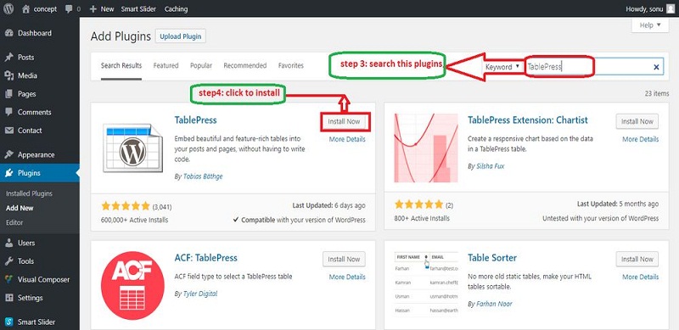Open the Smart Slider sidebar icon
Image resolution: width=679 pixels, height=330 pixels.
[x=9, y=322]
